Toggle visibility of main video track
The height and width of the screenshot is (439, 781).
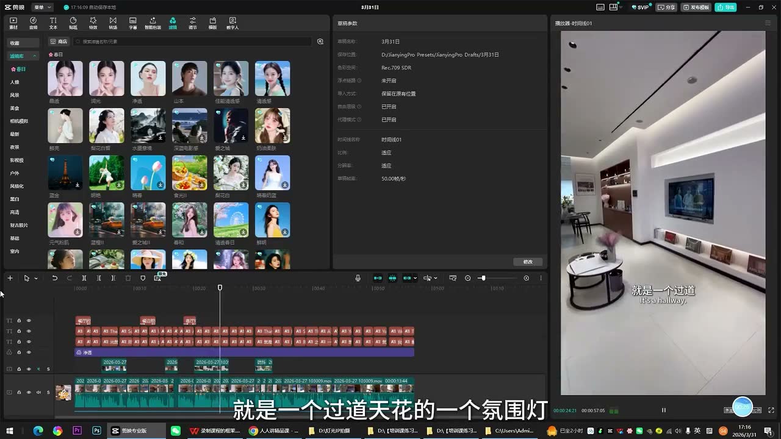pyautogui.click(x=28, y=392)
